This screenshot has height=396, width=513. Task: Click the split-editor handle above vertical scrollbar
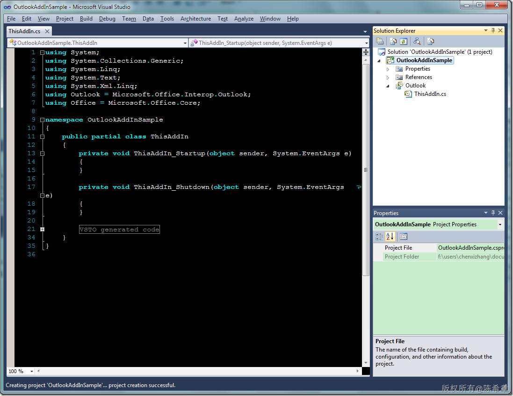point(366,52)
